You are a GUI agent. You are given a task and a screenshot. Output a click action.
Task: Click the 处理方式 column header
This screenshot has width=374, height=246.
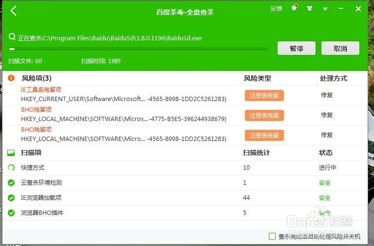(x=333, y=78)
